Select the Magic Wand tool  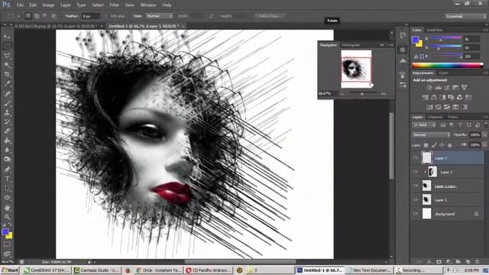7,65
